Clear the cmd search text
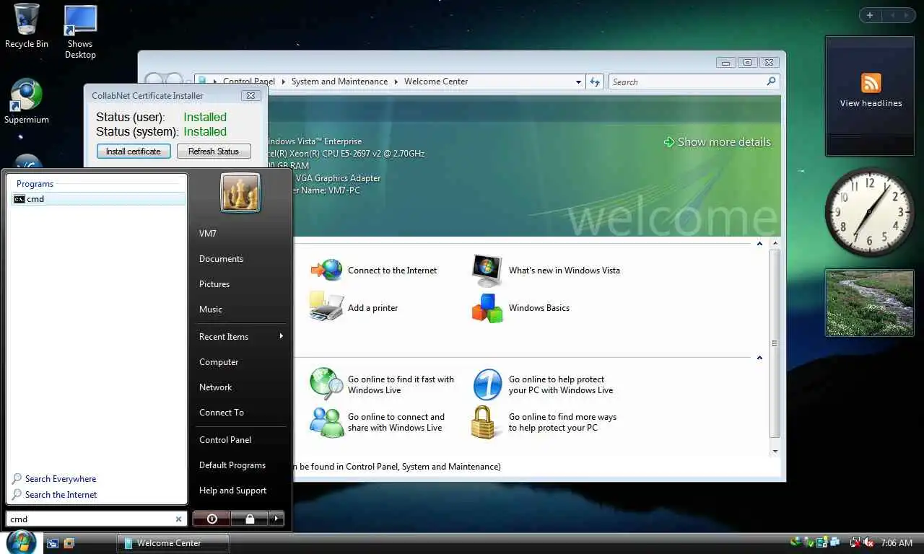 coord(179,519)
